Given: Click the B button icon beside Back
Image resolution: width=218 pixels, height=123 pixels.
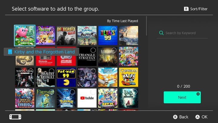Looking at the screenshot, I should 175,117.
